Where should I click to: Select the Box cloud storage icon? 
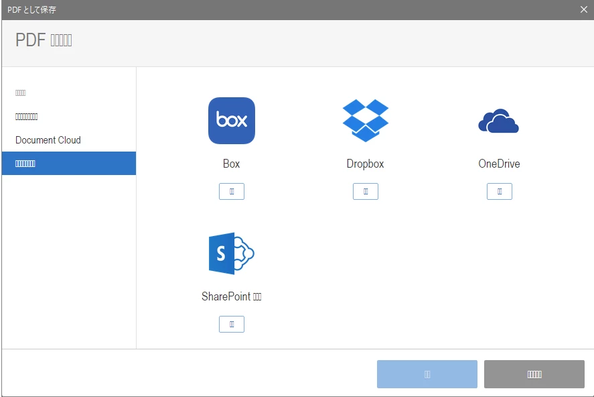[232, 121]
